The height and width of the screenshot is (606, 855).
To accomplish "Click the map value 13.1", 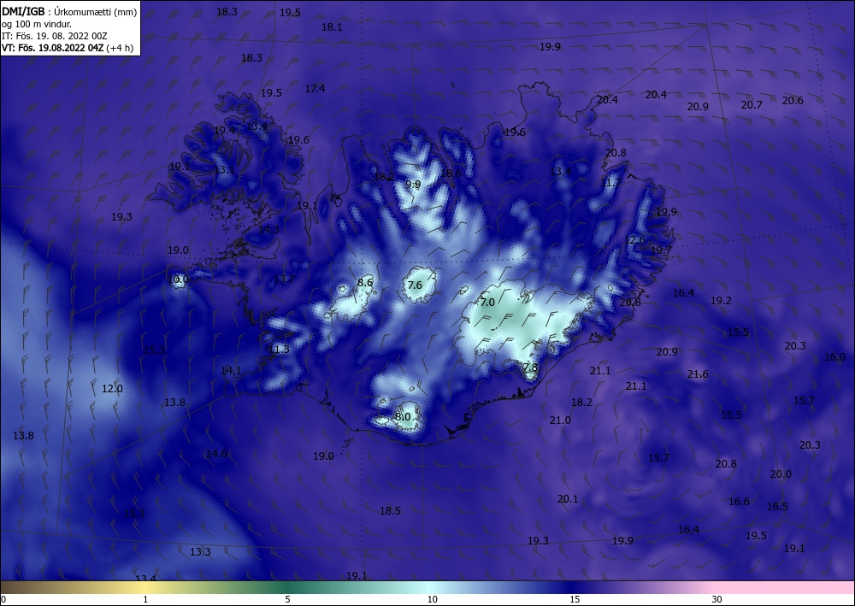I will pos(223,170).
